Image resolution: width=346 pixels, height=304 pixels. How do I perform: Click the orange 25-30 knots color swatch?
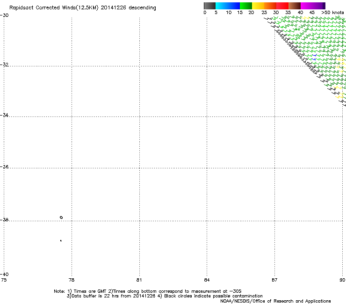coord(270,6)
